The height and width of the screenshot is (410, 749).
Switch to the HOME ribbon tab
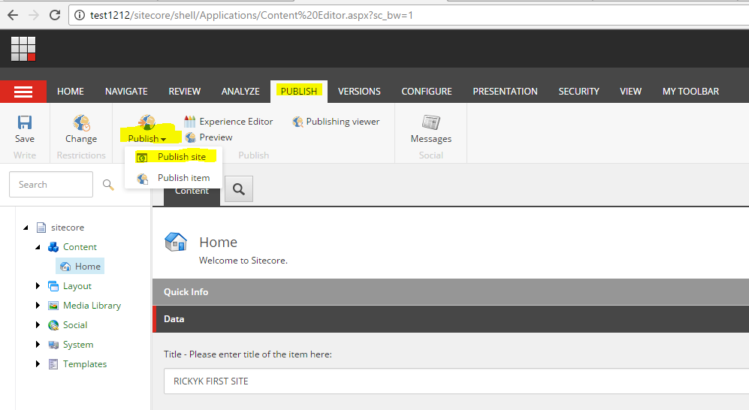[70, 91]
